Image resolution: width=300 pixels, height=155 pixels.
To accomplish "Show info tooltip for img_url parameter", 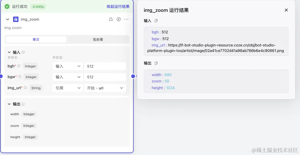I will coord(25,87).
